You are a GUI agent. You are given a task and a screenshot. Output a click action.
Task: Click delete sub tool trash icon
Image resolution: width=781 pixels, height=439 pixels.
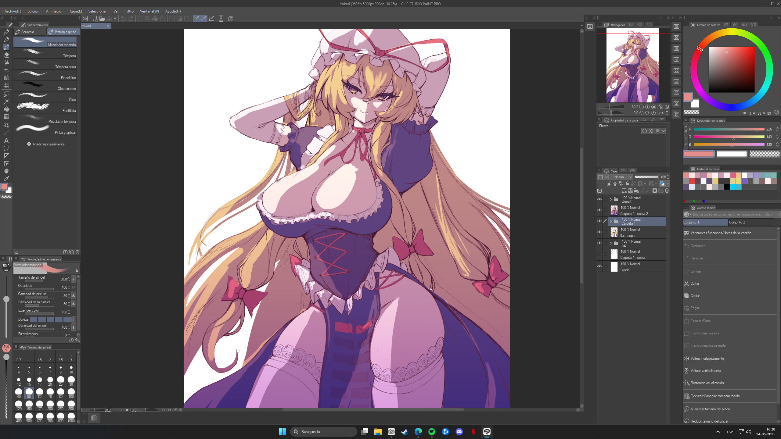click(77, 252)
